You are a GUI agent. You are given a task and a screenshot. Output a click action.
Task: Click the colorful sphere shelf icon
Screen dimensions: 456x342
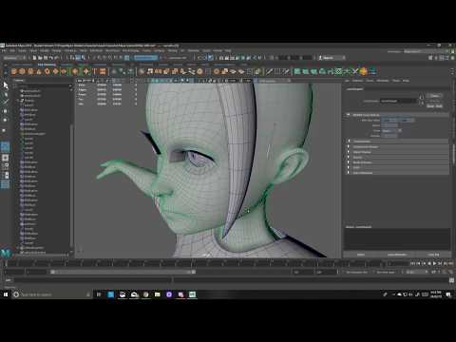tap(364, 71)
